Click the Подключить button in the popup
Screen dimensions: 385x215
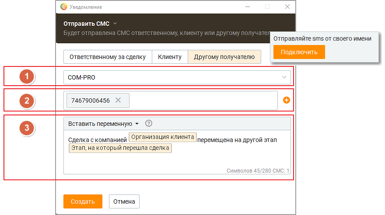299,52
